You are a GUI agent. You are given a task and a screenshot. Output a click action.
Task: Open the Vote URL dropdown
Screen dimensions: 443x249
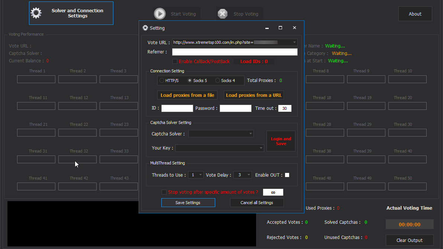(x=294, y=42)
